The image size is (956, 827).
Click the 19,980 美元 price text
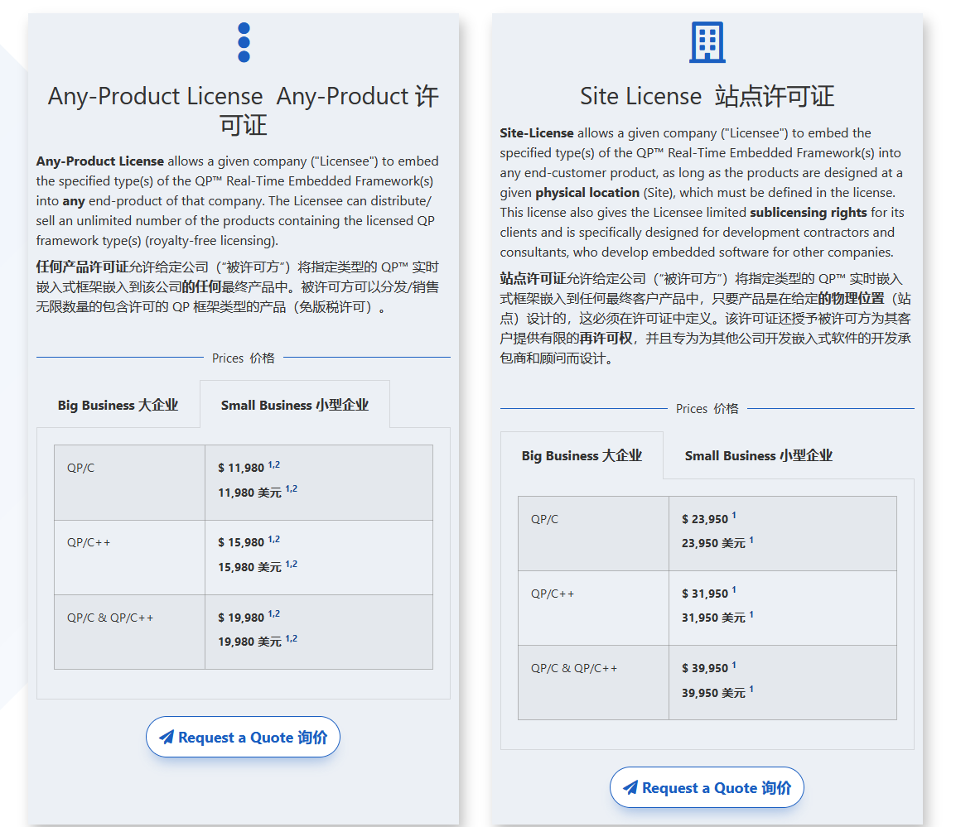pos(250,642)
